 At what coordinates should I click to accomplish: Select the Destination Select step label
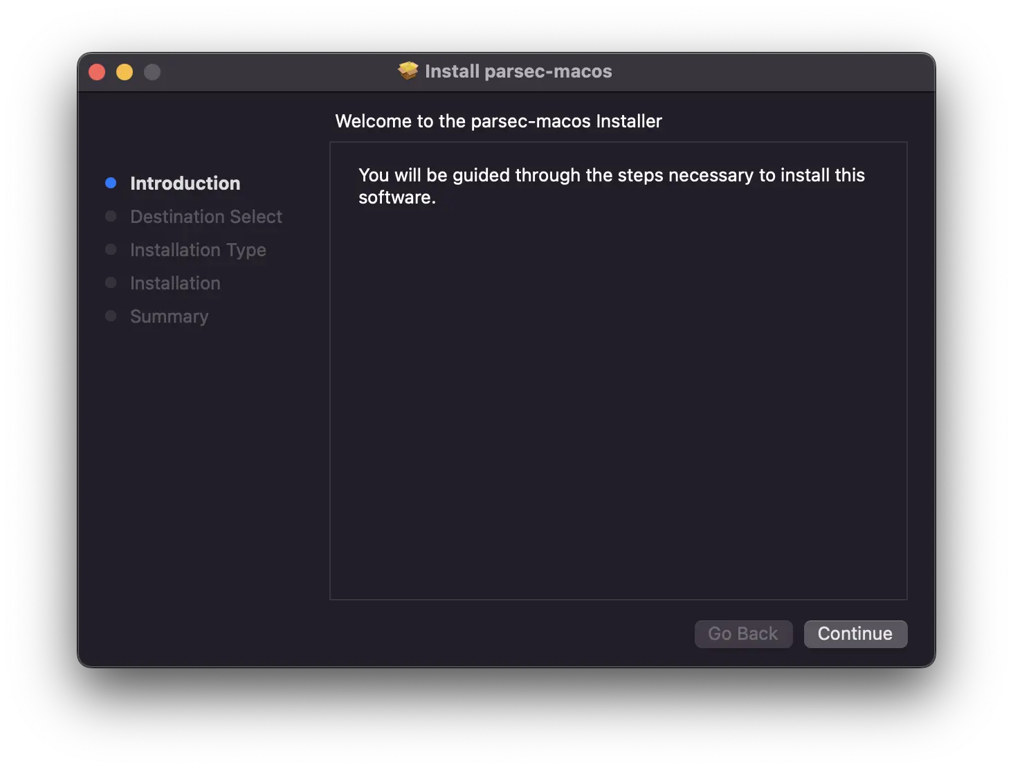pos(206,217)
